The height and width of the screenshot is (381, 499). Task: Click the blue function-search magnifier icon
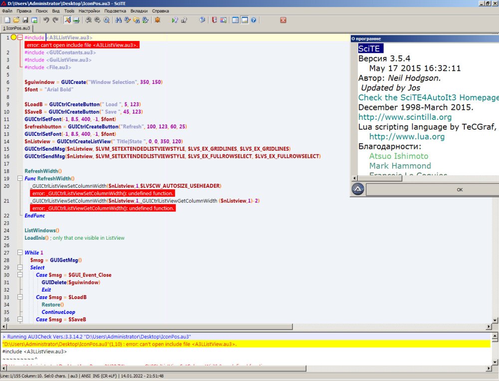pos(107,20)
